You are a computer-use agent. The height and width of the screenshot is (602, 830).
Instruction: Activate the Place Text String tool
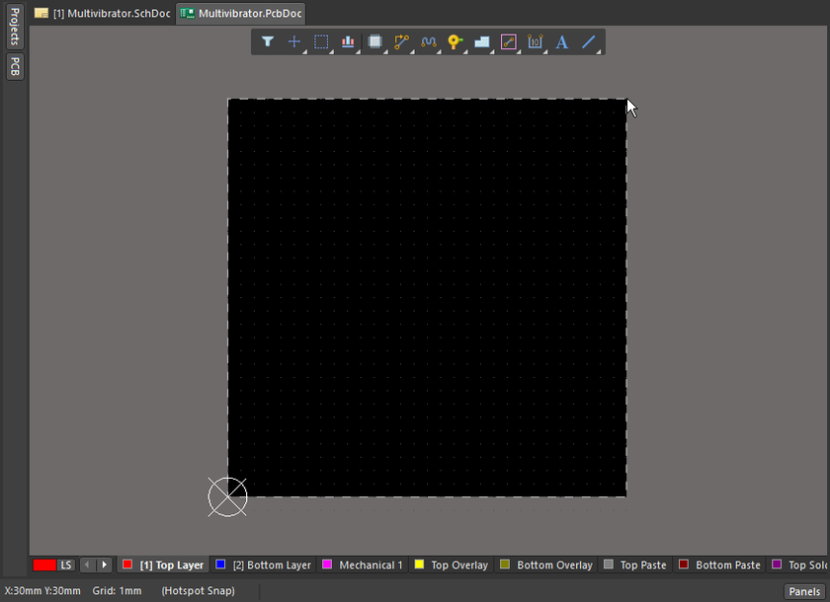click(561, 42)
